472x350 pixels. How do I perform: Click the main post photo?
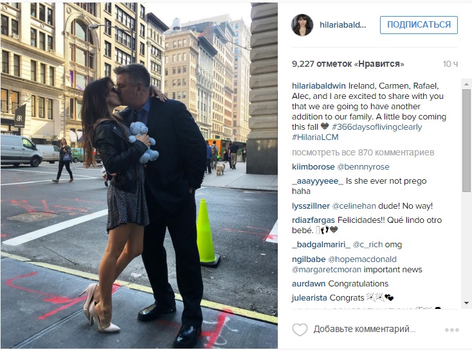(x=139, y=175)
